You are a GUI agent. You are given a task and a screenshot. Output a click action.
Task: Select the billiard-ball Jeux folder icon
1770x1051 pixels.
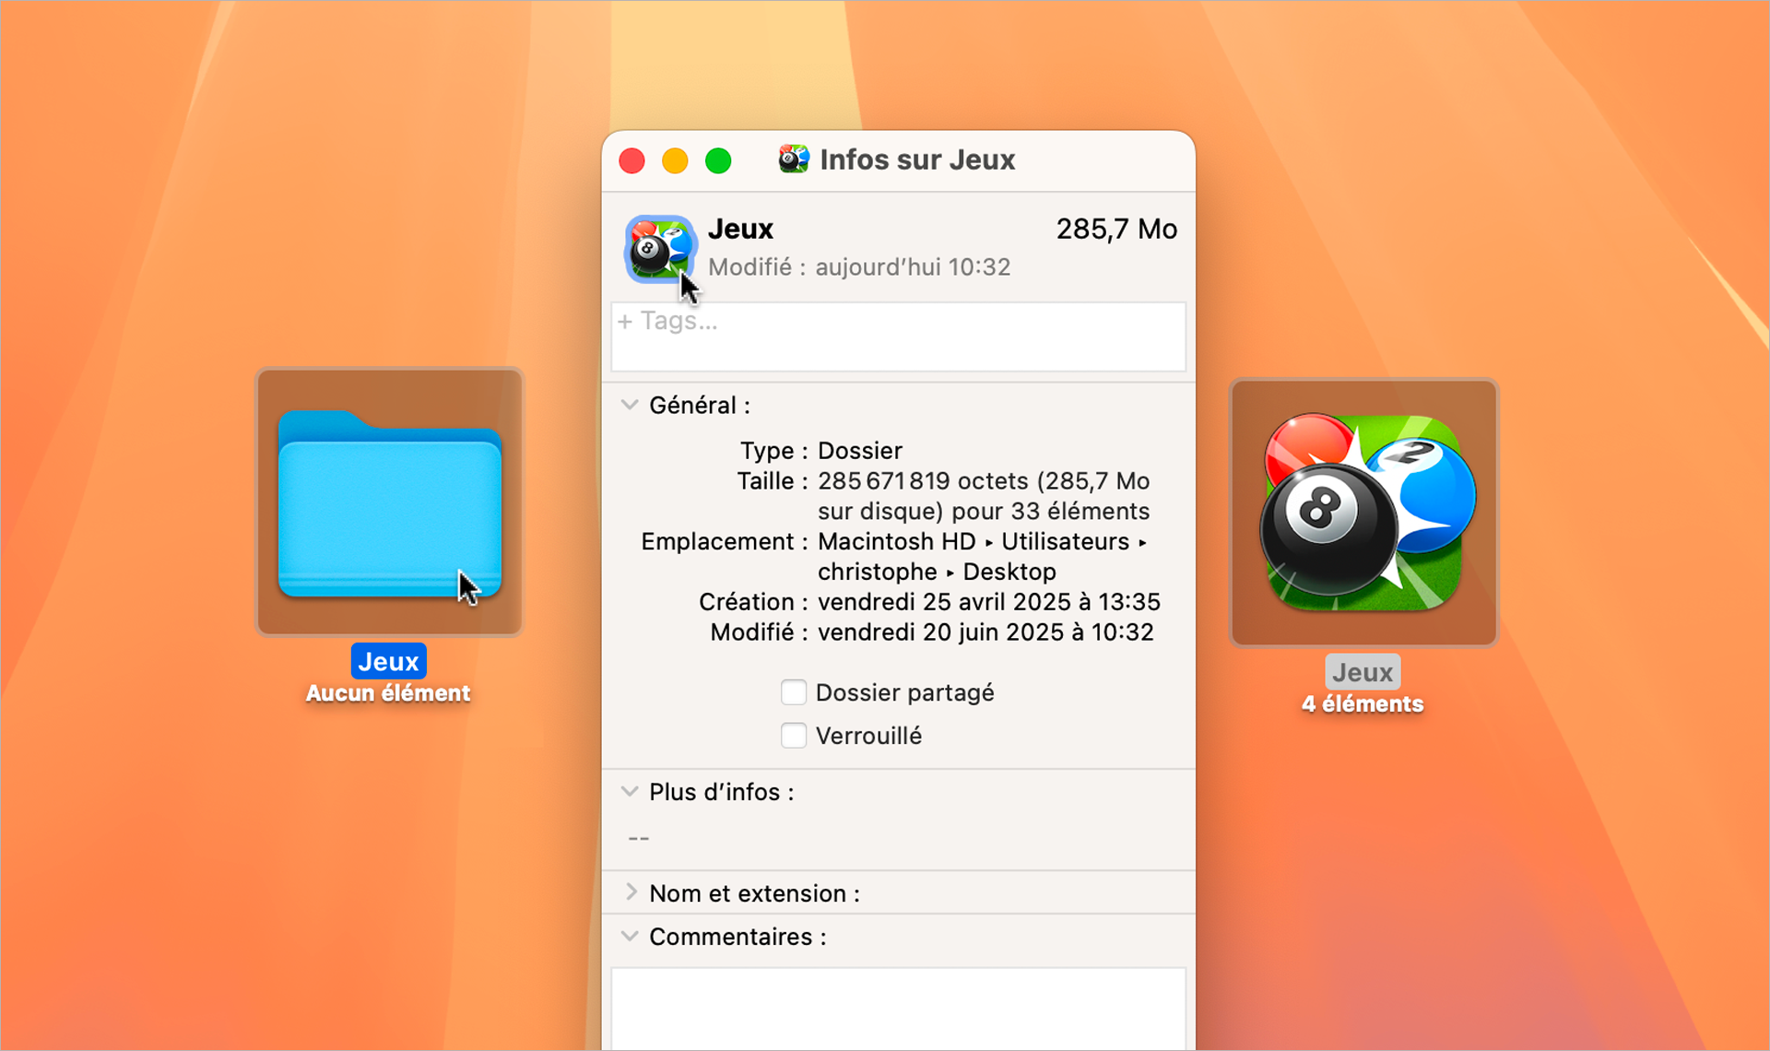1365,513
